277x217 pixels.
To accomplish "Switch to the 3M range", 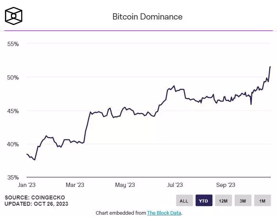I will (243, 201).
